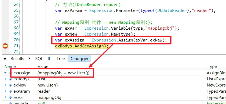Select the "new User()" value of exNew

coord(48,85)
